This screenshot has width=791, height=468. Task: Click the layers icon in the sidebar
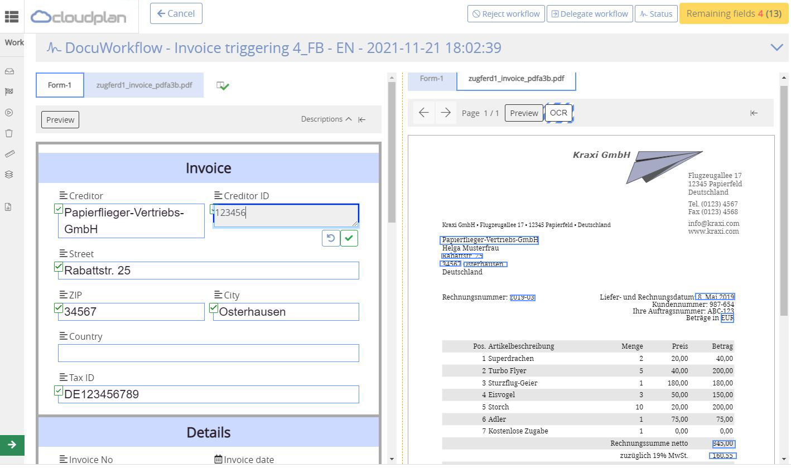coord(12,174)
